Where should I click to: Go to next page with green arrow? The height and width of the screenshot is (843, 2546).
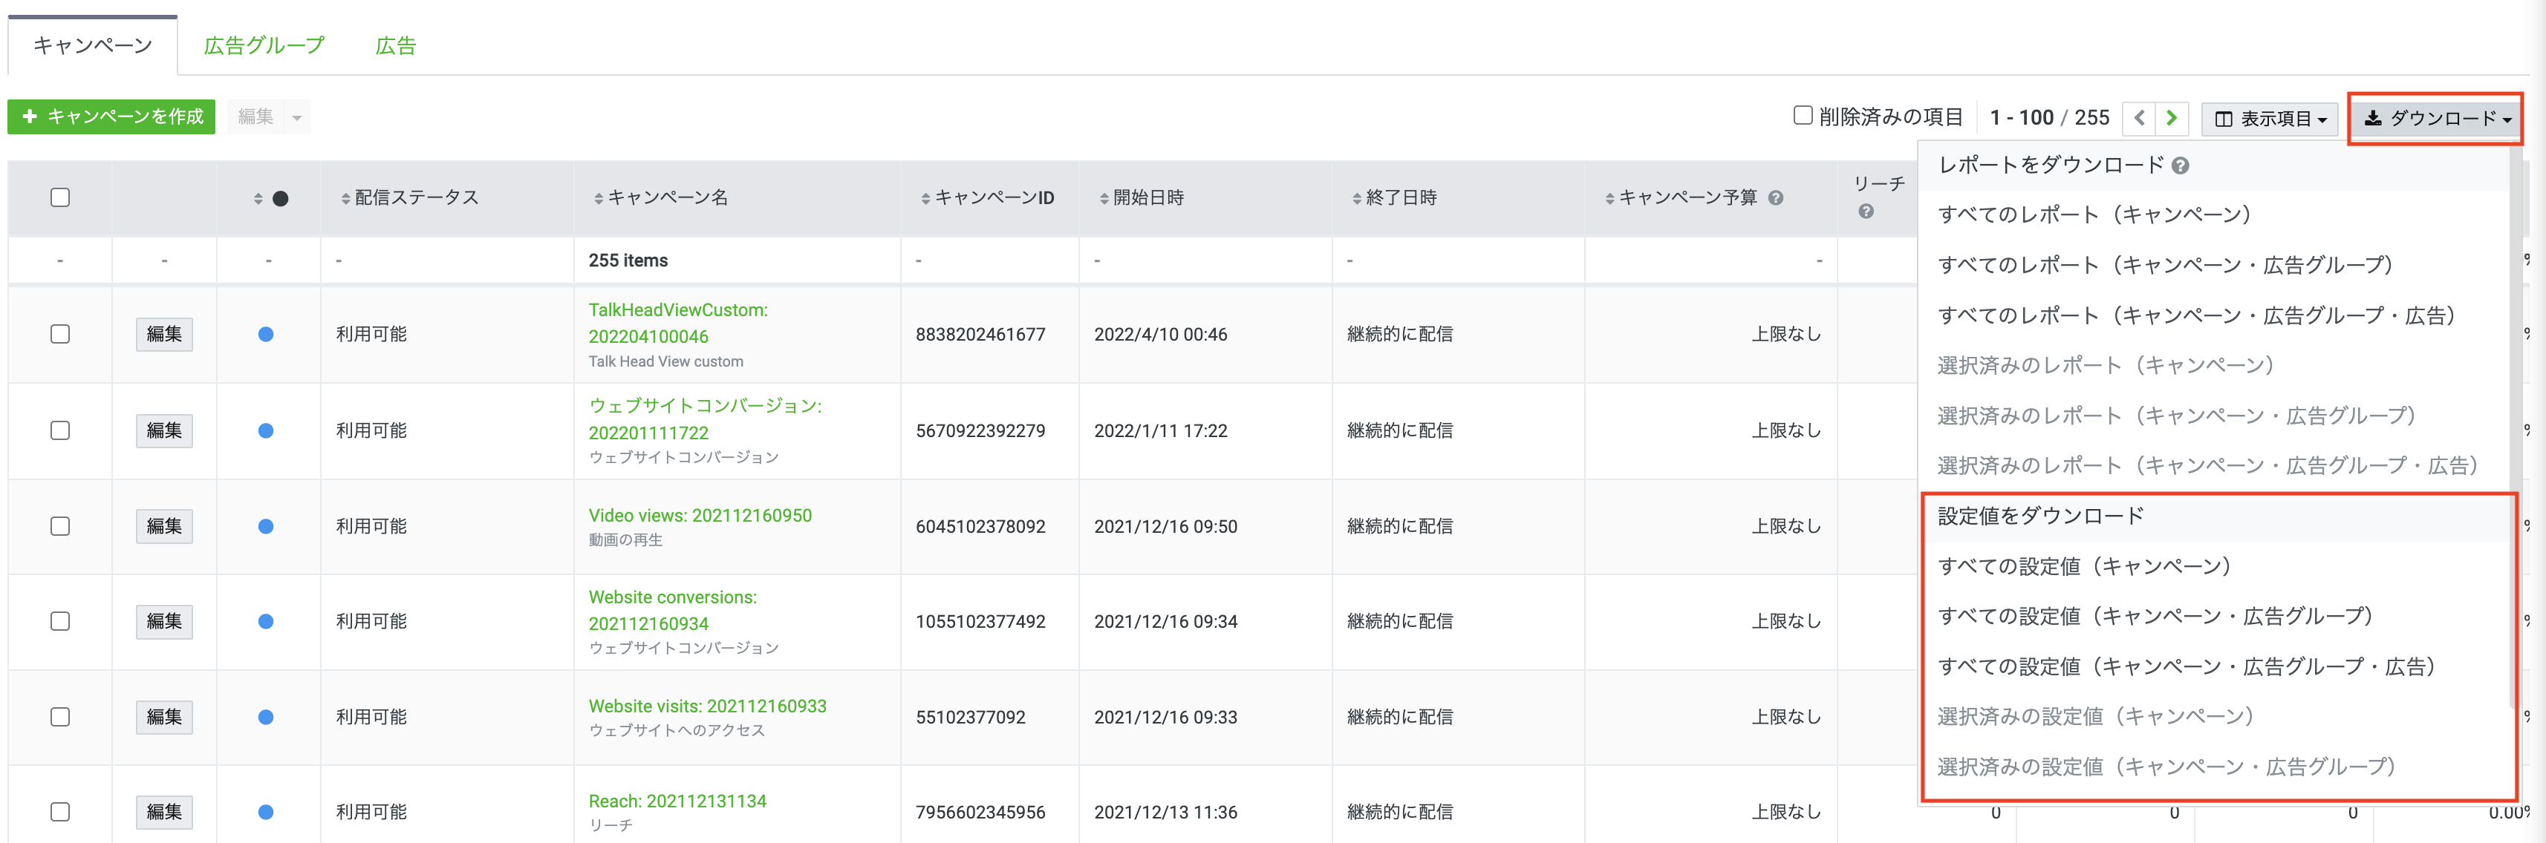click(2172, 119)
